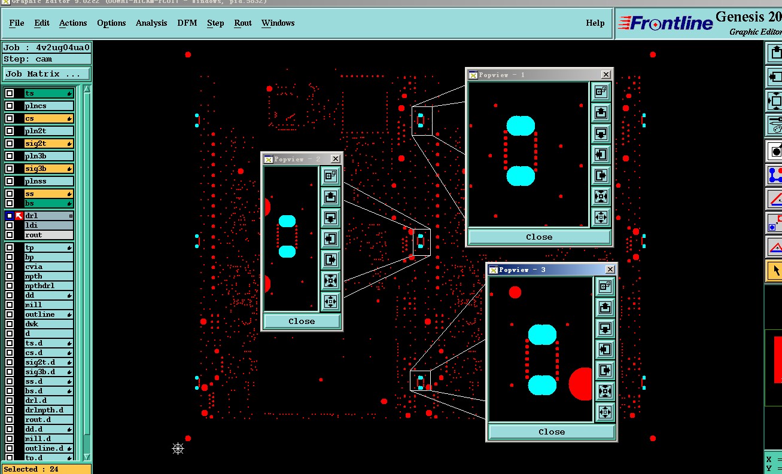Pan down in Popview 3
The width and height of the screenshot is (782, 474).
605,329
